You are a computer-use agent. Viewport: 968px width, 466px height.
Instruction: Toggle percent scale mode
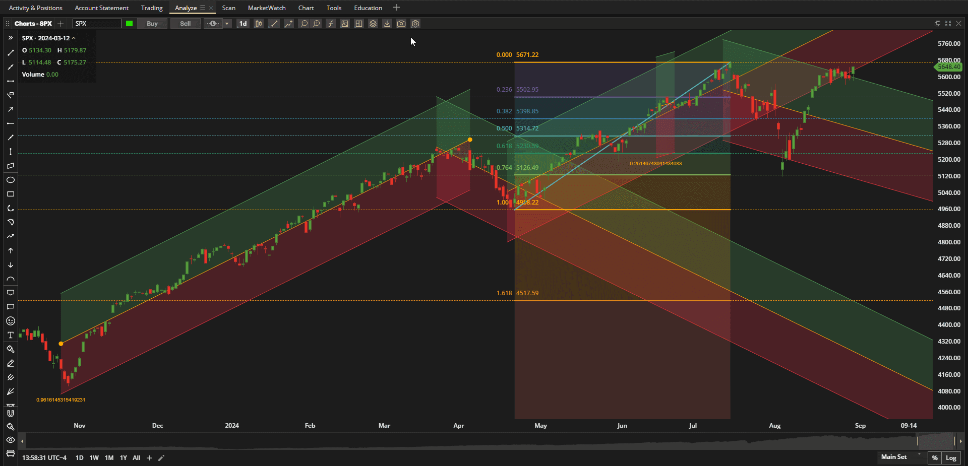coord(935,458)
